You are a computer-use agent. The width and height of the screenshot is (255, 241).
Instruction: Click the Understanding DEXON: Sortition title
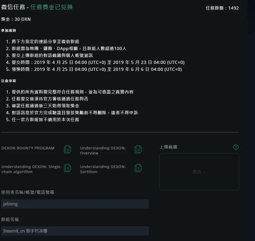103,169
